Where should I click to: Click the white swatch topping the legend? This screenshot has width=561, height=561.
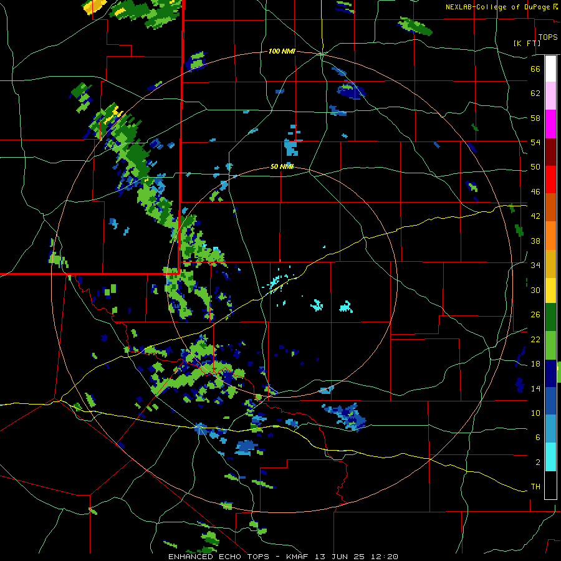550,69
